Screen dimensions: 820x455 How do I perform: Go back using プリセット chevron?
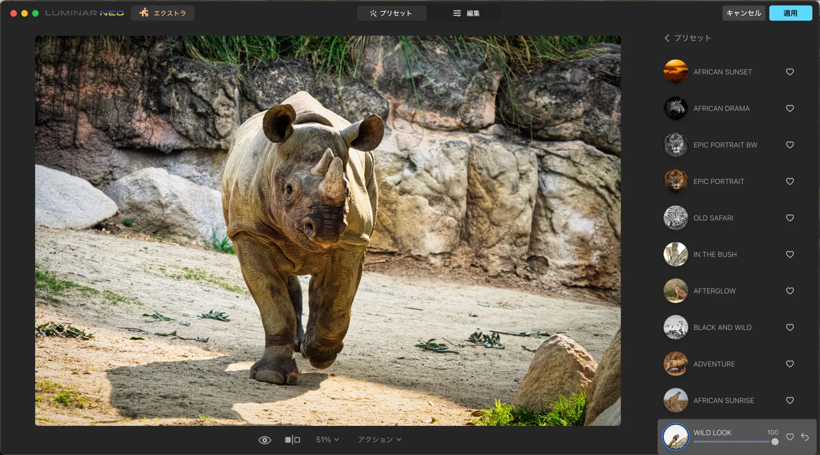coord(667,38)
